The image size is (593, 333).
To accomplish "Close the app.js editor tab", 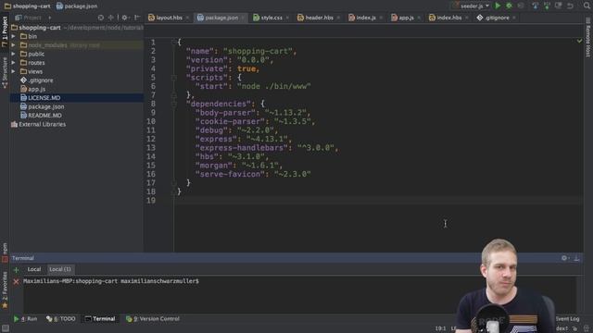I will (x=419, y=18).
